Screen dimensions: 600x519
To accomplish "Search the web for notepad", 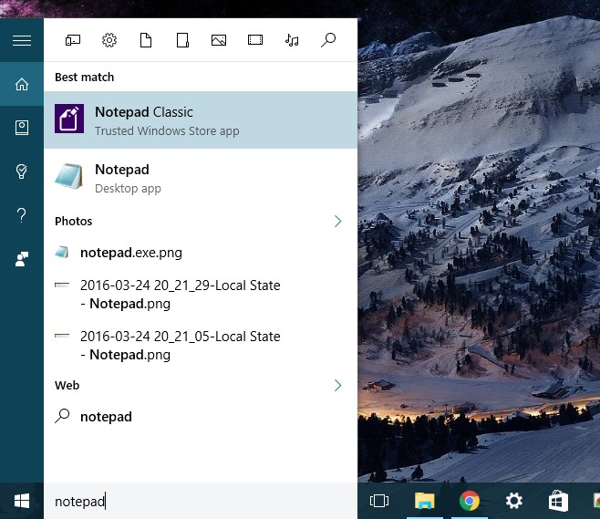I will pos(201,417).
